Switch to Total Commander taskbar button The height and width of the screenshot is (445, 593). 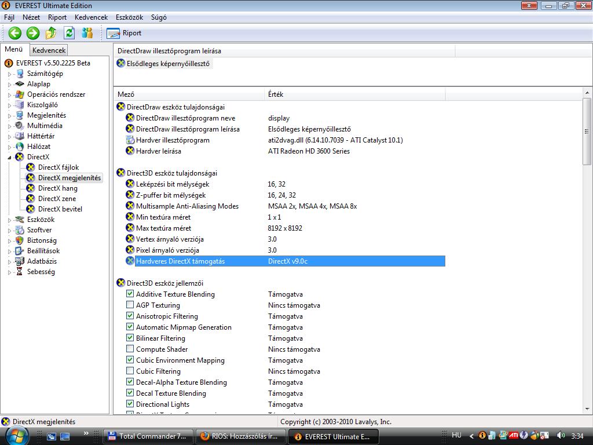[148, 436]
